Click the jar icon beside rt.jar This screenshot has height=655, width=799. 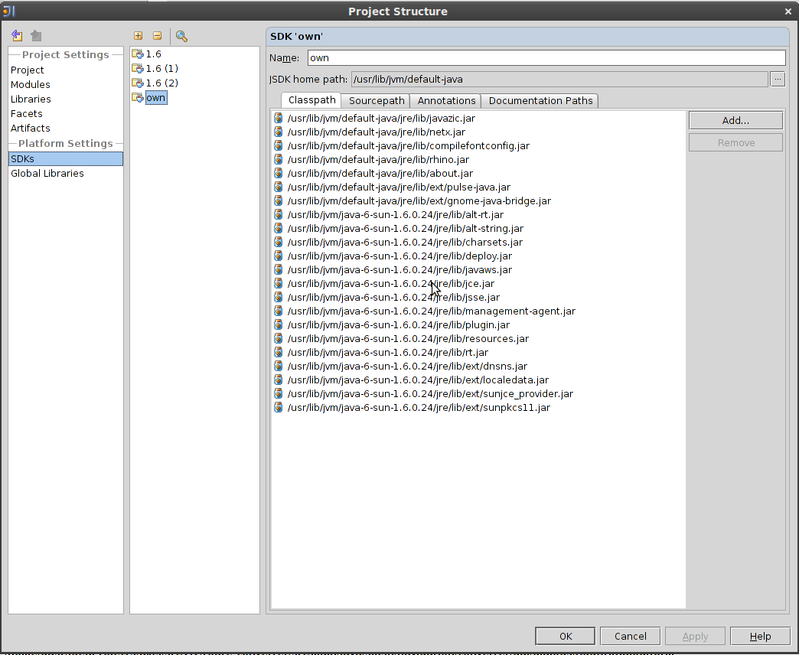click(279, 353)
